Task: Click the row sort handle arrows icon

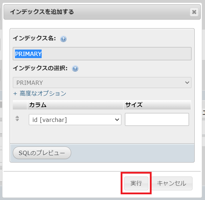Action: 17,118
